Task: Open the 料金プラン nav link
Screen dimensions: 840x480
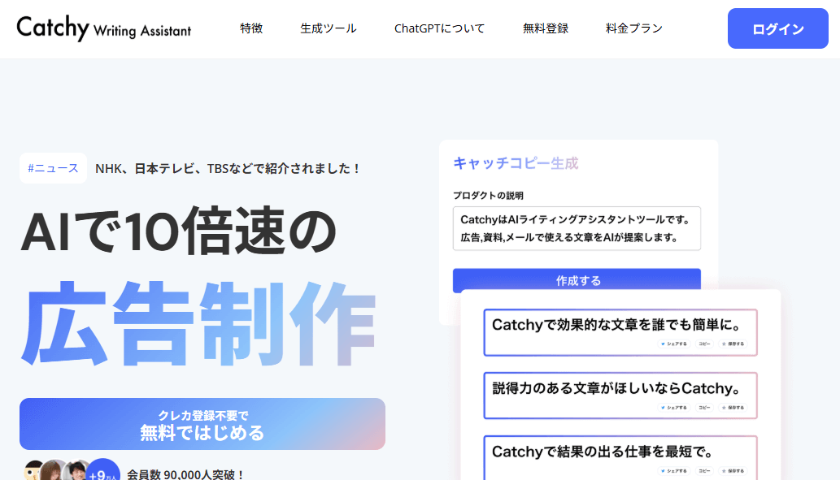Action: 633,28
